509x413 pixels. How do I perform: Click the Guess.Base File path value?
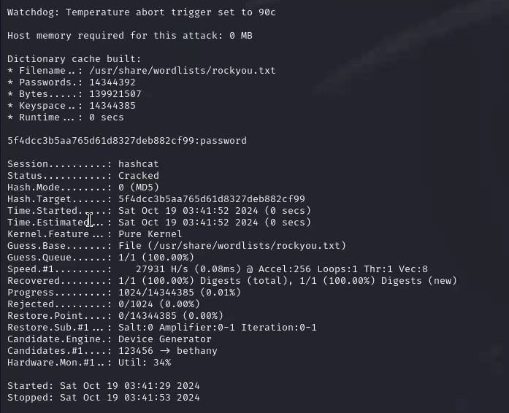[x=232, y=246]
